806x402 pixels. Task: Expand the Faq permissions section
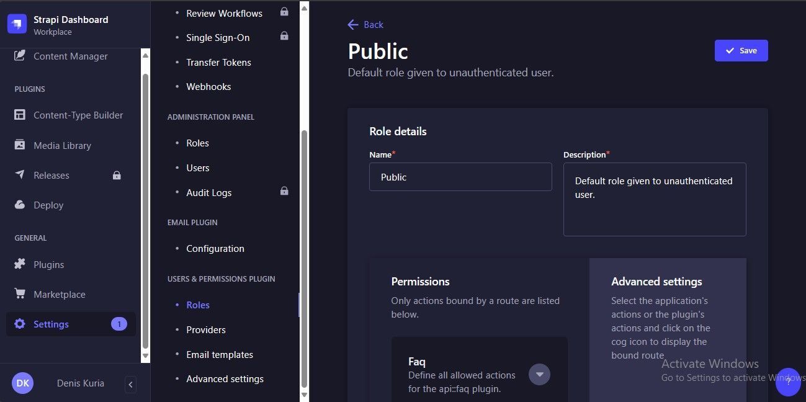(x=539, y=374)
